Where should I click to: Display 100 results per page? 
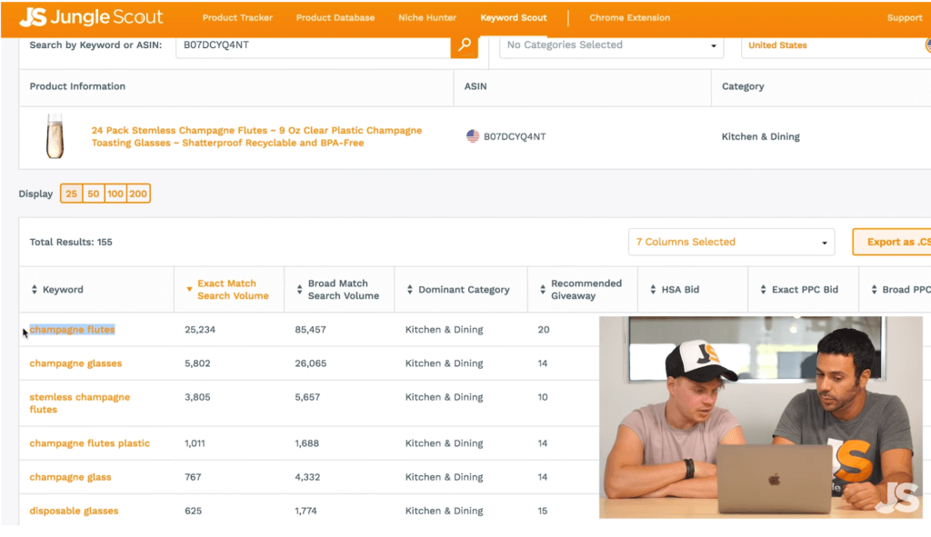click(115, 194)
